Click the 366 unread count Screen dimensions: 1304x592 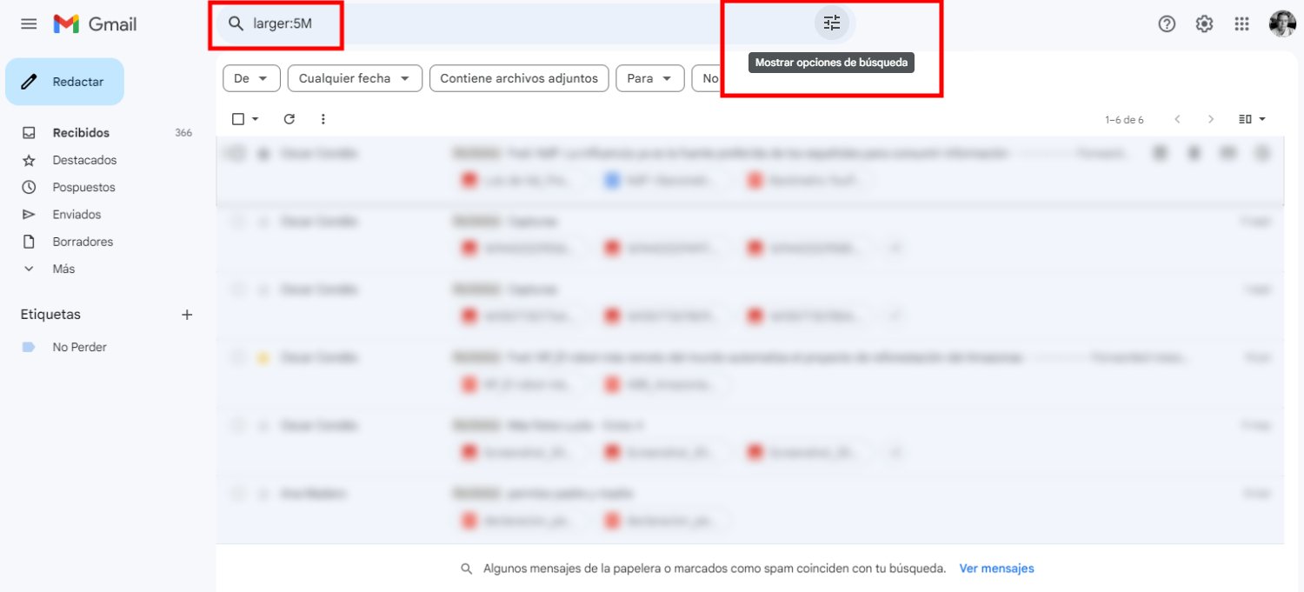click(183, 133)
